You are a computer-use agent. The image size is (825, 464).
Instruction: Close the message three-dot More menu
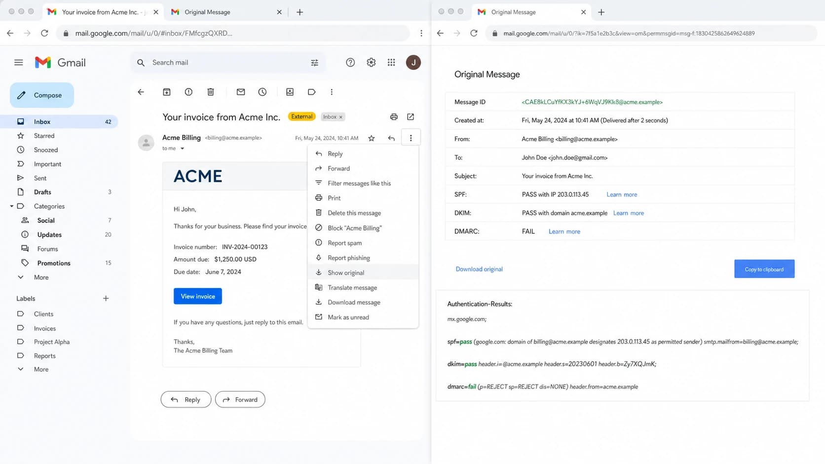click(x=411, y=138)
